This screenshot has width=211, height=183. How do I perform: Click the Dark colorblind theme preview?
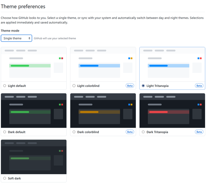103,110
